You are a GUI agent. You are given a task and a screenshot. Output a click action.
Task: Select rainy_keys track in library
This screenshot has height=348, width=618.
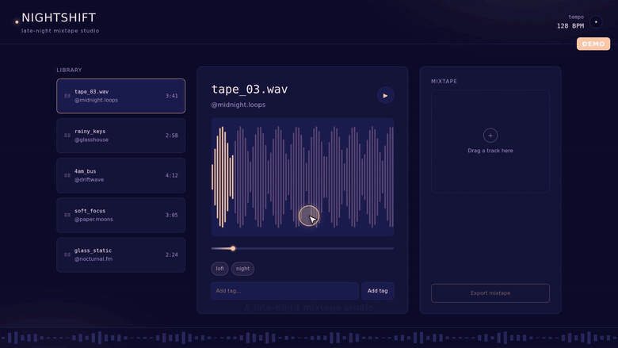pos(120,136)
